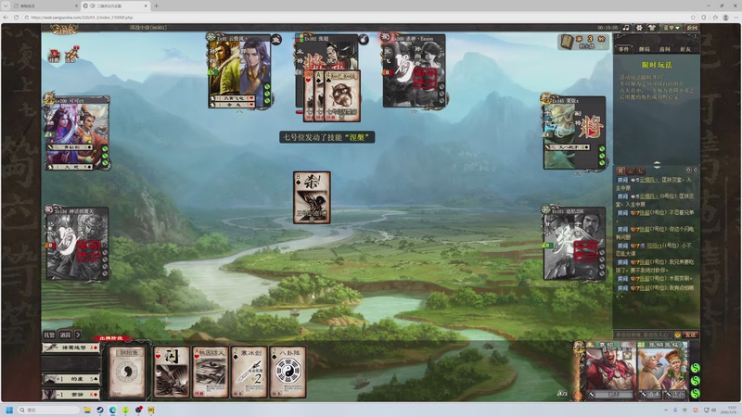Open new browser tab with plus button
This screenshot has height=417, width=742.
coord(156,6)
